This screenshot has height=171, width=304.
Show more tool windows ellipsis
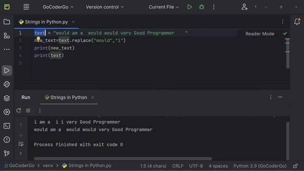coord(7,49)
